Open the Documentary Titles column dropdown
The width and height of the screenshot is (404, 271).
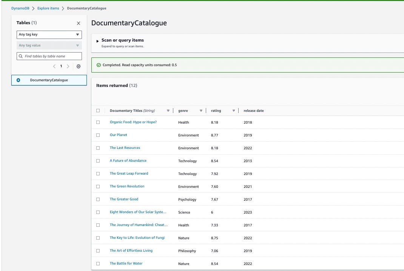(168, 111)
